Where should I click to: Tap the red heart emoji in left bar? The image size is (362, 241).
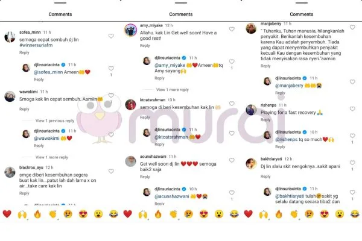click(x=7, y=214)
